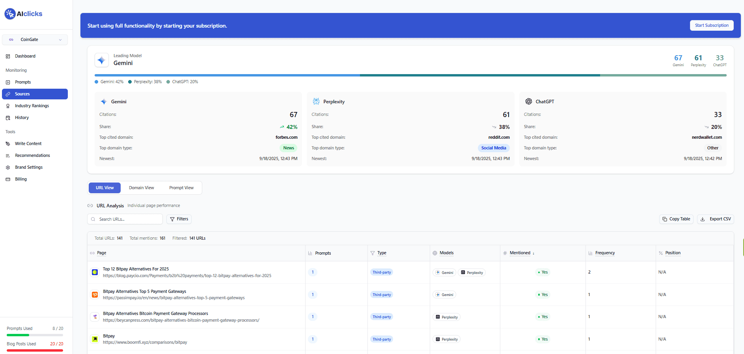Sort by the Prompts column header
This screenshot has width=744, height=354.
pos(323,253)
